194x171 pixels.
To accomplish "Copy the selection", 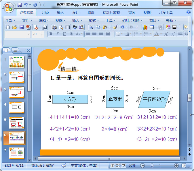I will (98, 27).
